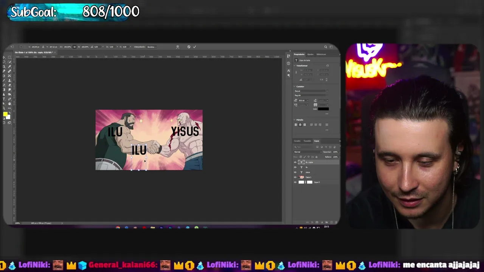Viewport: 484px width, 272px height.
Task: Hide the 'ilu' text layer
Action: [295, 167]
